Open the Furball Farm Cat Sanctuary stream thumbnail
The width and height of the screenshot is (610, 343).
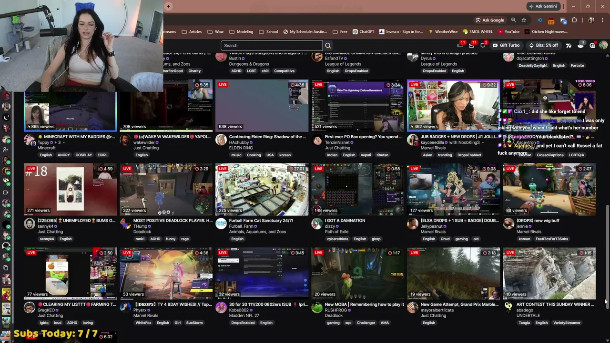point(262,190)
